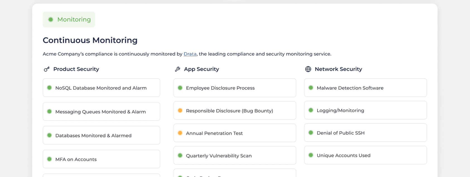Click green status dot for MFA on Accounts
470x177 pixels.
[x=49, y=159]
